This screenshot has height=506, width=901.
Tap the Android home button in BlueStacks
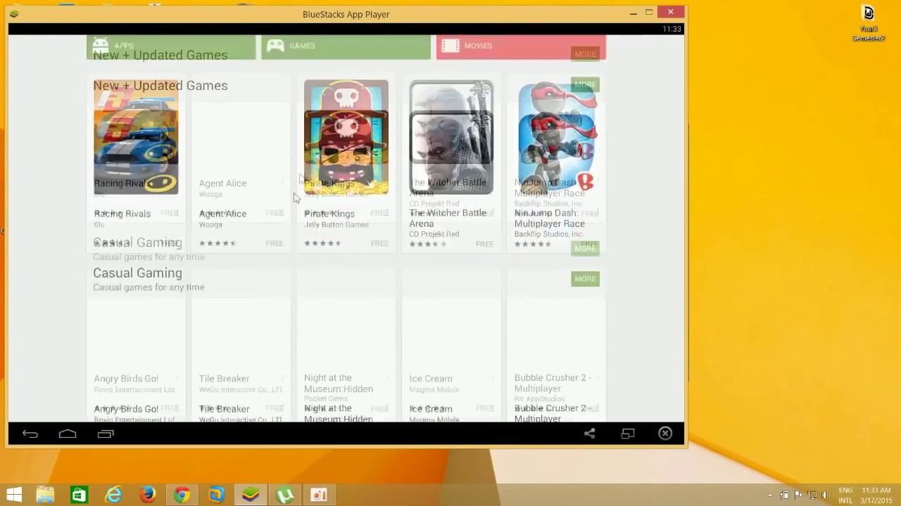(x=68, y=434)
